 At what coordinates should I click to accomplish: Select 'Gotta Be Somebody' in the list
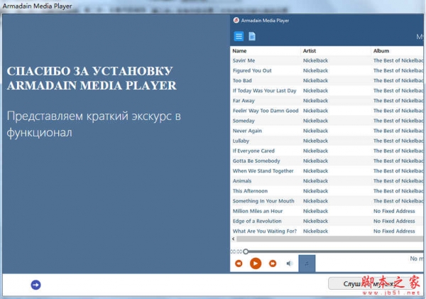pos(256,161)
